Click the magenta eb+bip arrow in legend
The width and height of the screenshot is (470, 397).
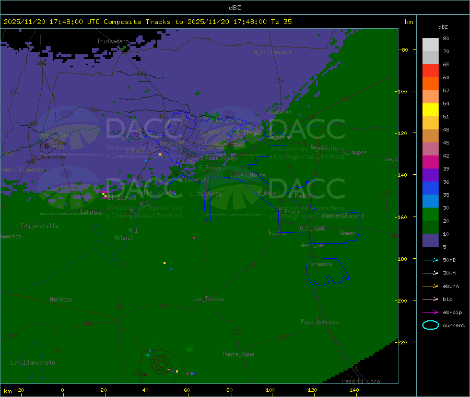430,312
